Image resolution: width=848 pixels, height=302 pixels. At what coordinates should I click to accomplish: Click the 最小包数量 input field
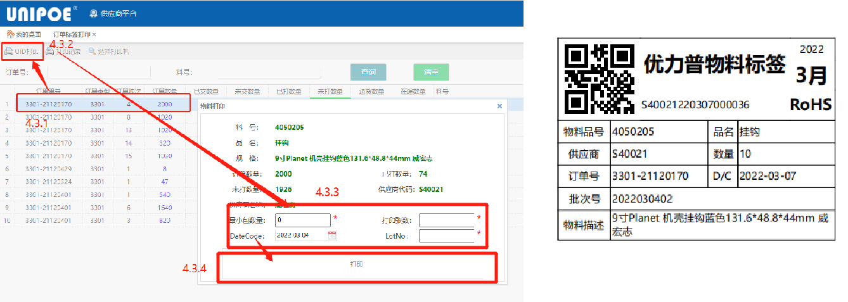click(x=302, y=220)
